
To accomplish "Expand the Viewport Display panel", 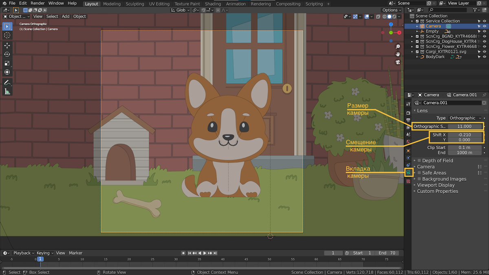I will tap(435, 185).
